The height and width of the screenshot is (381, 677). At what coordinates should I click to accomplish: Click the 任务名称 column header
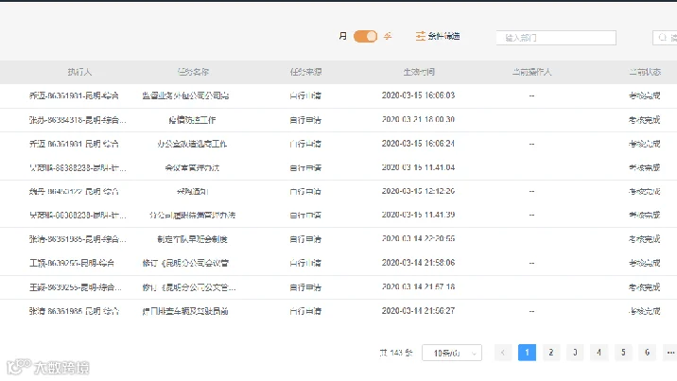pos(193,72)
